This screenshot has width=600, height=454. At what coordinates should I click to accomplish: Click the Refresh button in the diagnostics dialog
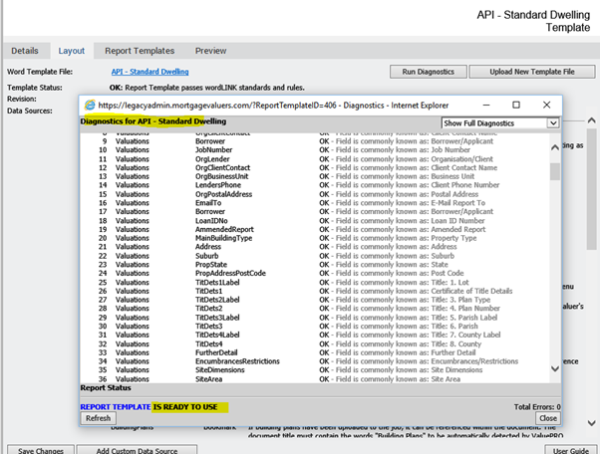pos(99,418)
